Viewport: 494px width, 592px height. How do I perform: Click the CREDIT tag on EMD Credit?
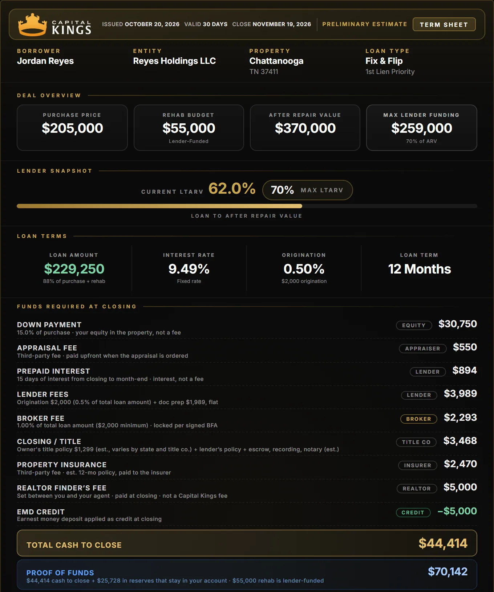[413, 512]
